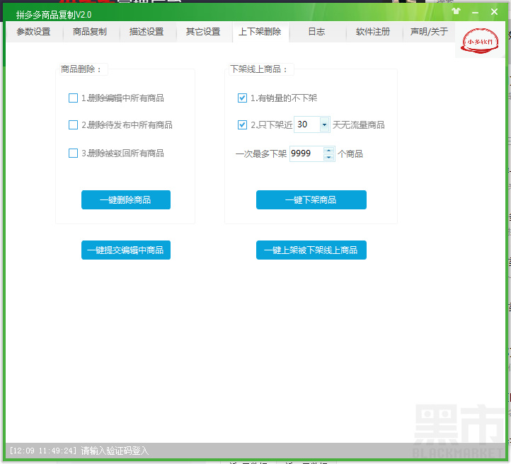Open the 软件注册 tab
The image size is (511, 464).
[x=374, y=32]
